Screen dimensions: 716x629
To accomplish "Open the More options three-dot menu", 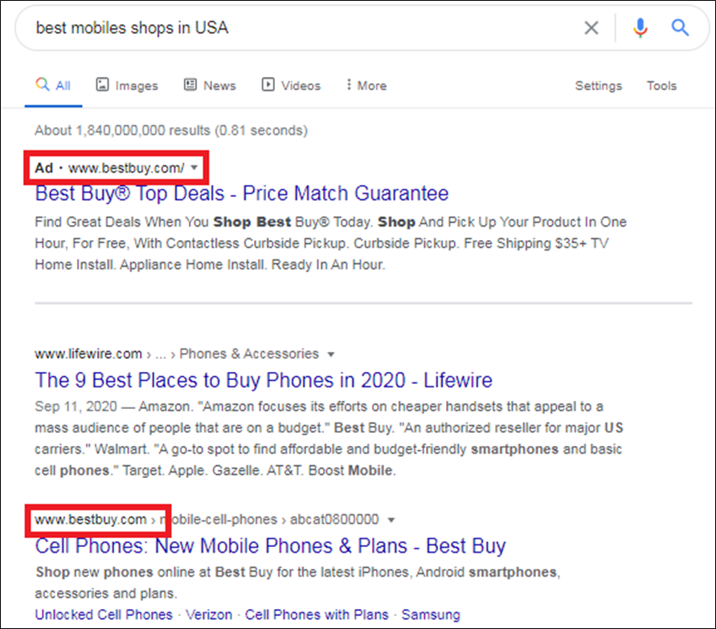I will pyautogui.click(x=349, y=84).
